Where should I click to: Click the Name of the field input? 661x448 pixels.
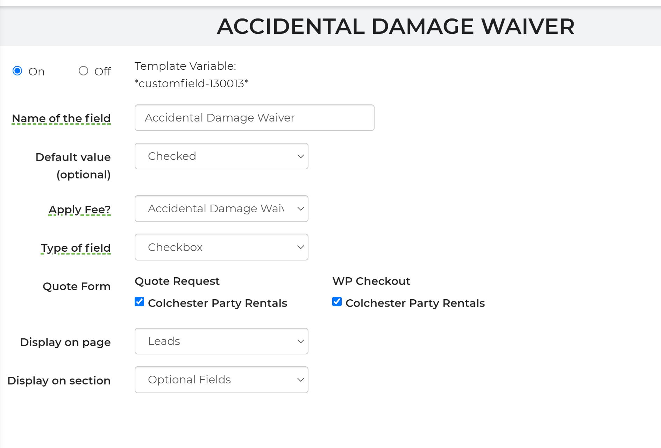pyautogui.click(x=254, y=118)
